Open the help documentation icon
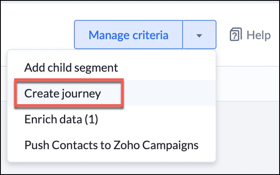The height and width of the screenshot is (175, 280). click(x=236, y=35)
